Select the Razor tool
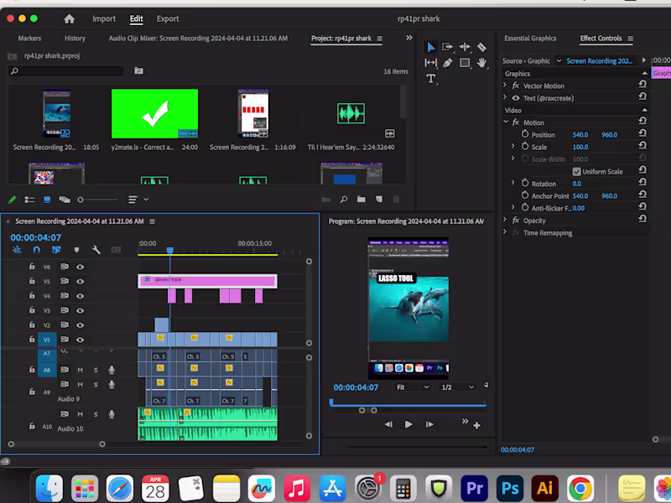Image resolution: width=671 pixels, height=503 pixels. click(x=481, y=47)
